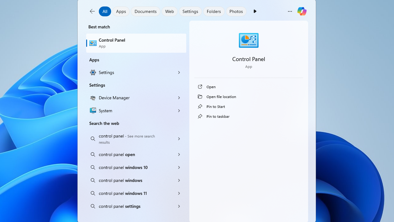Select the Documents filter tab
This screenshot has height=222, width=394.
pos(145,11)
